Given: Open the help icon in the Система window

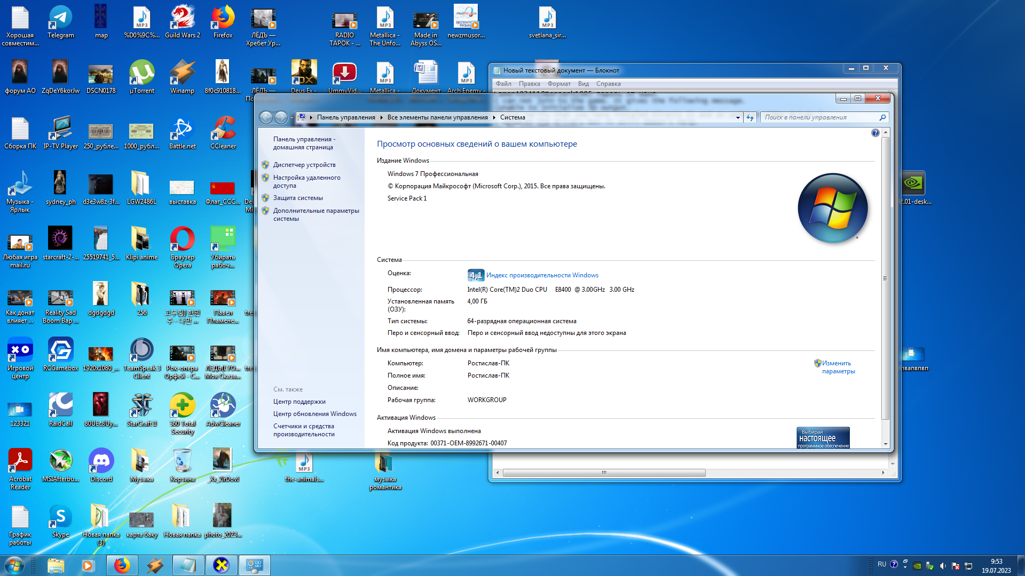Looking at the screenshot, I should (876, 133).
